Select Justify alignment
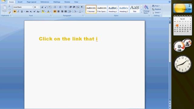 click(65, 12)
